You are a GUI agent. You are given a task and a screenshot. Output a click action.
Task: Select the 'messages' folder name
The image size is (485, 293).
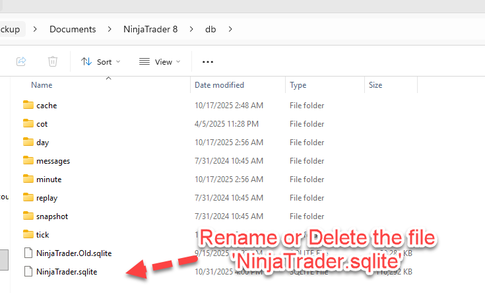(53, 161)
